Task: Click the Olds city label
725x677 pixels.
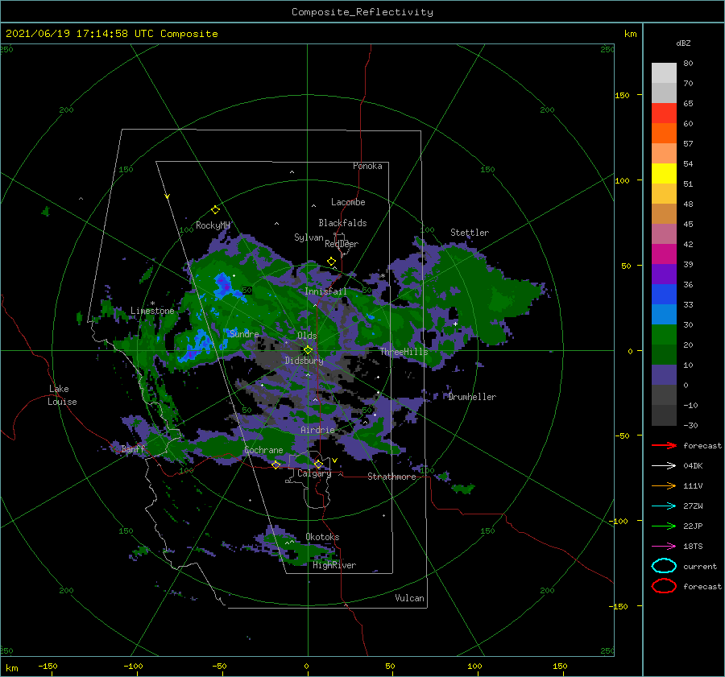Action: 307,336
